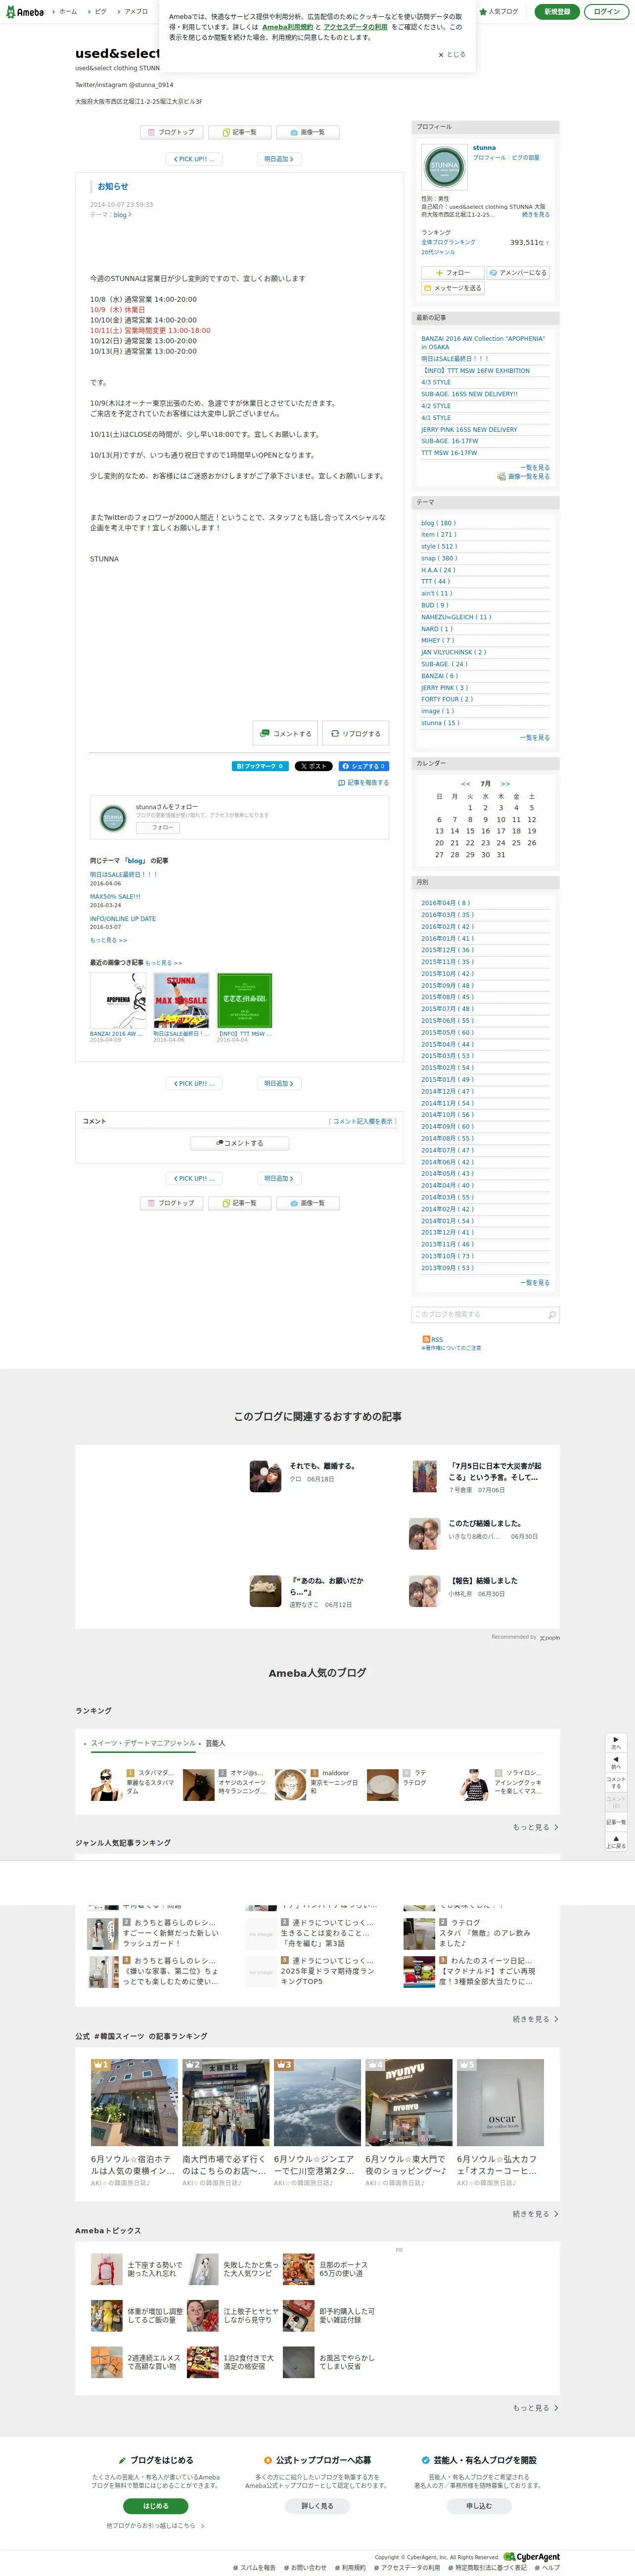Click メッセージを送る in profile panel
This screenshot has width=635, height=2576.
coord(453,288)
